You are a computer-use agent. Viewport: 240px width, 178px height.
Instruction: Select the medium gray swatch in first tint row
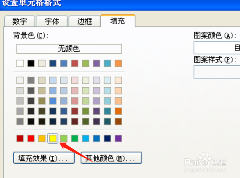tap(31, 80)
